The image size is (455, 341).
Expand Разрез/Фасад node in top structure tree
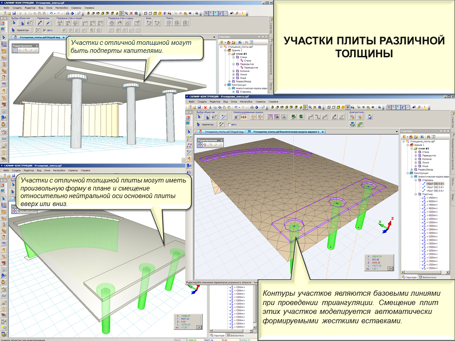[229, 82]
